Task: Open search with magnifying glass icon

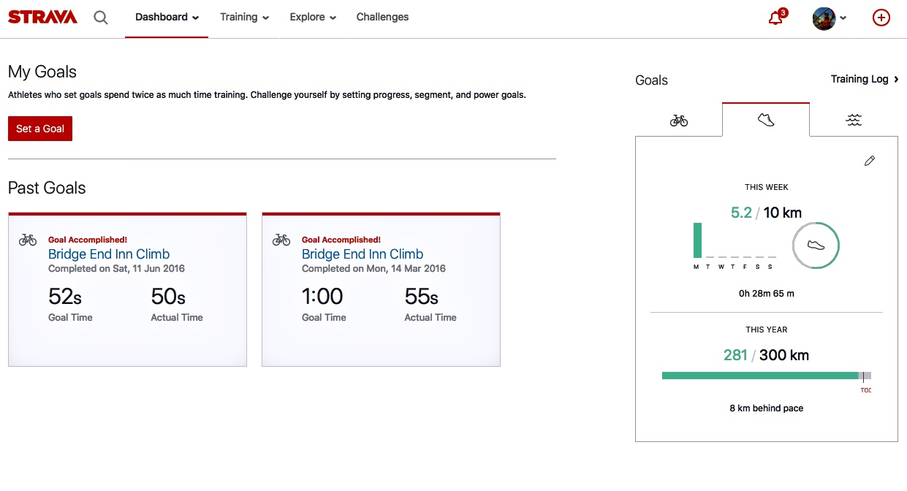Action: 101,18
